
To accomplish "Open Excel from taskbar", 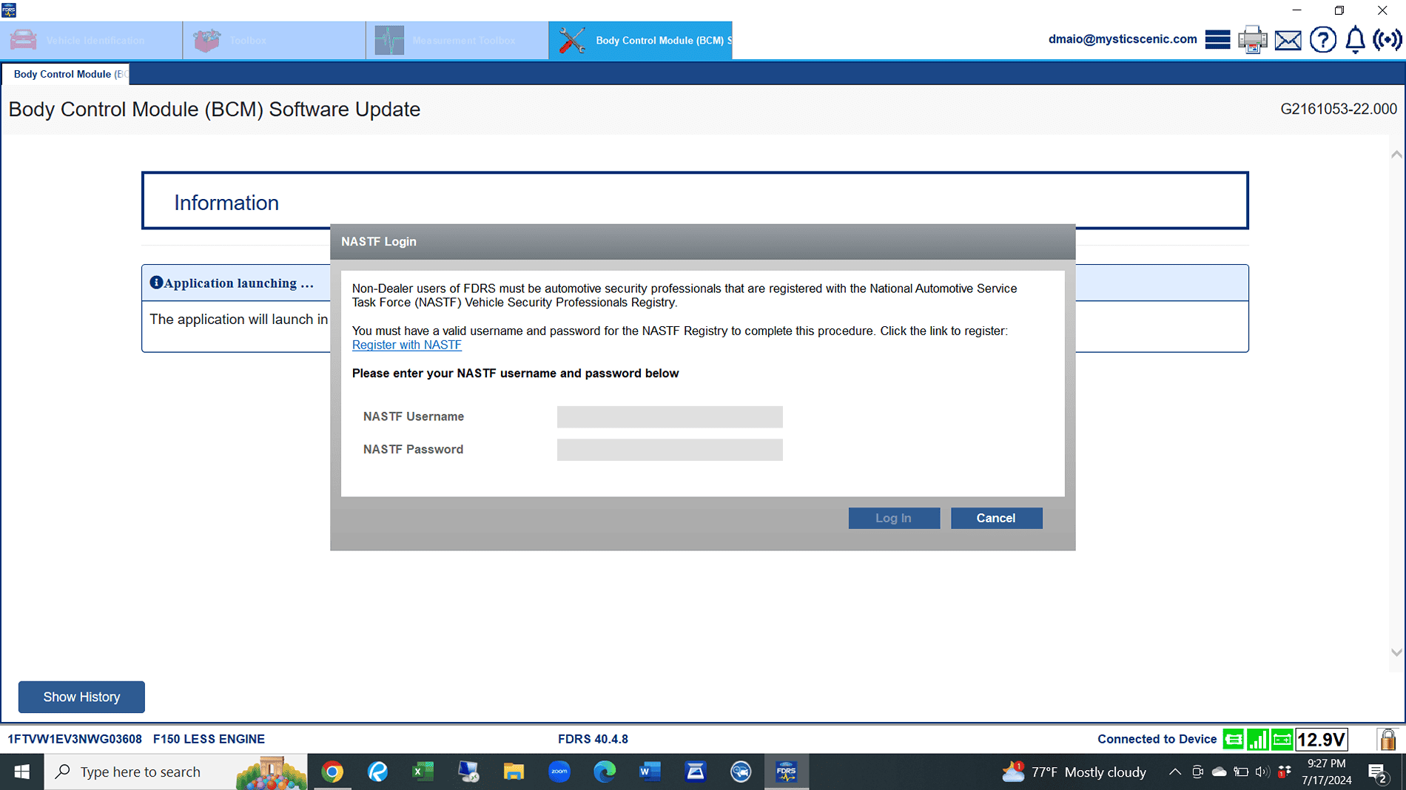I will pos(423,772).
